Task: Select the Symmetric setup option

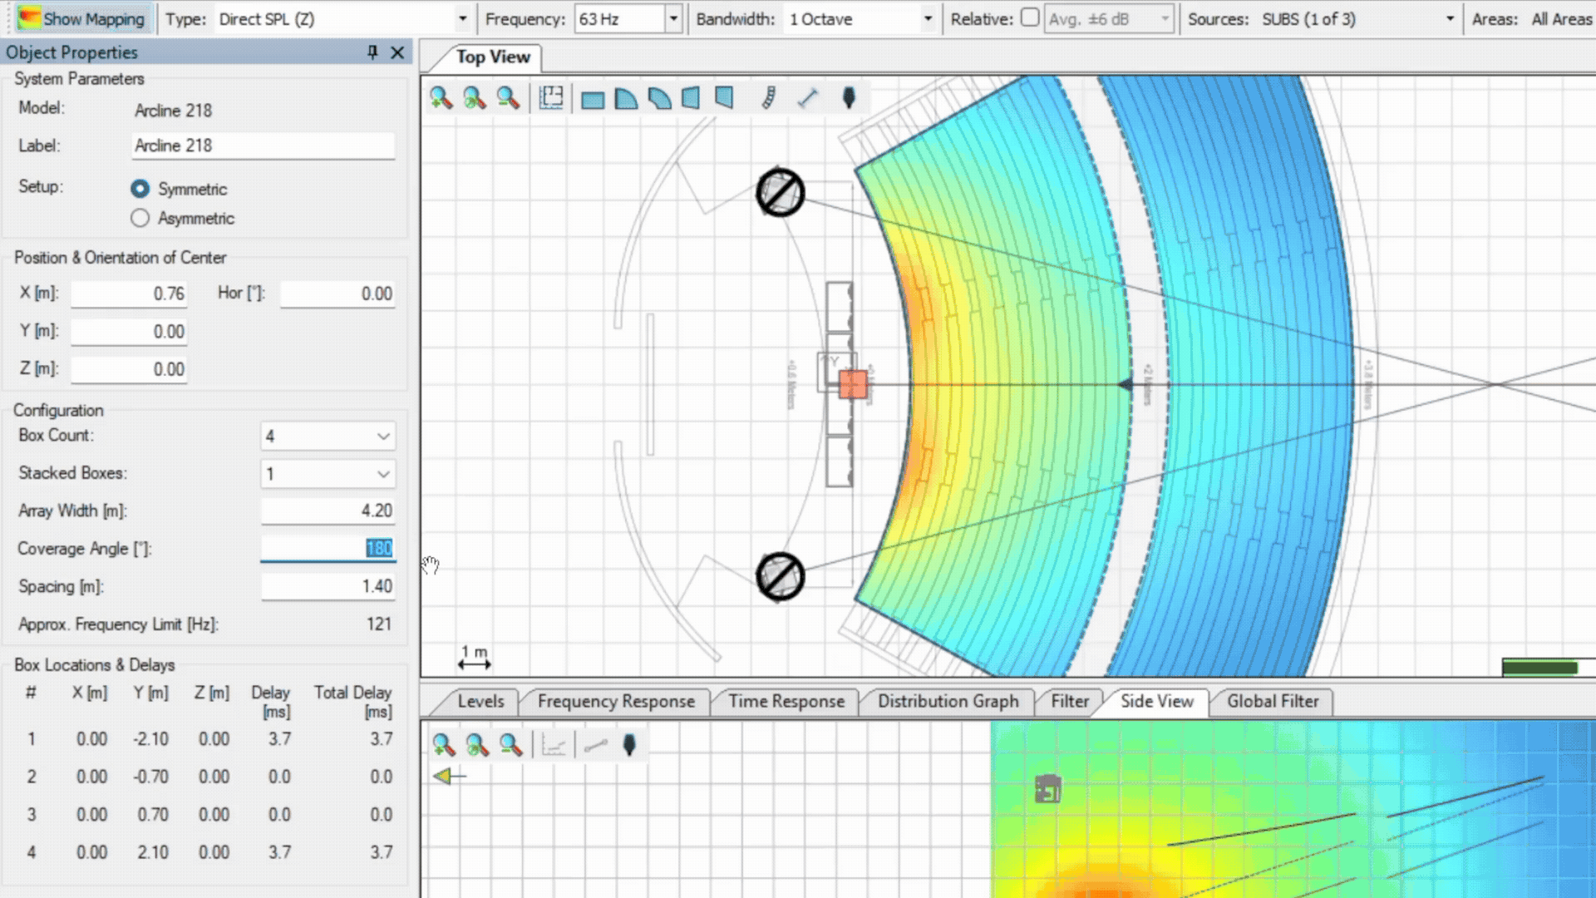Action: [x=140, y=189]
